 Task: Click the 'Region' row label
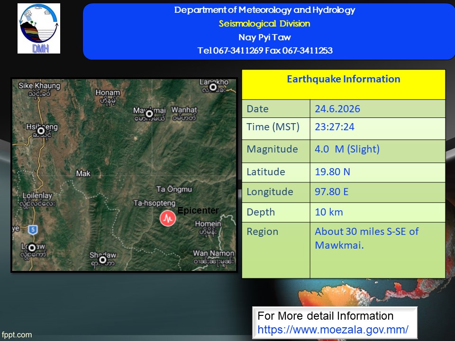pos(262,232)
